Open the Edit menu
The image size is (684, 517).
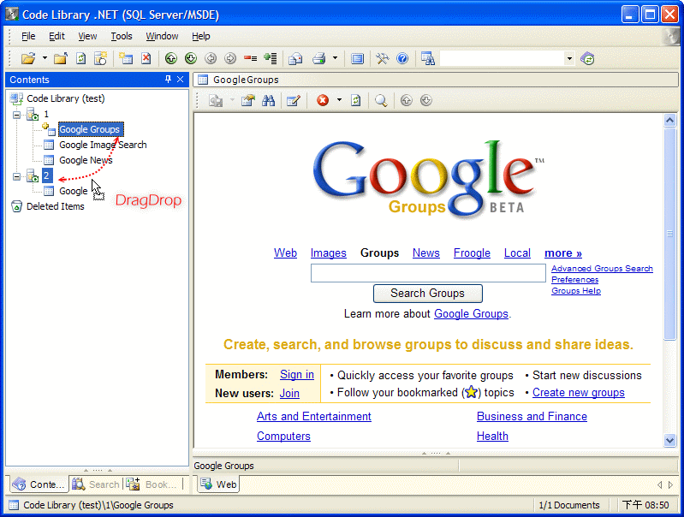57,36
